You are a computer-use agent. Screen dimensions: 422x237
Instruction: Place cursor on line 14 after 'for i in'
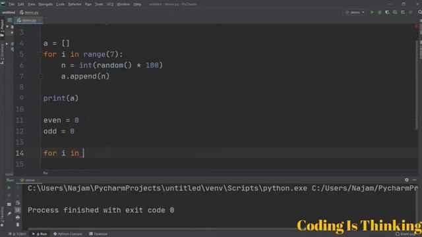(x=84, y=153)
